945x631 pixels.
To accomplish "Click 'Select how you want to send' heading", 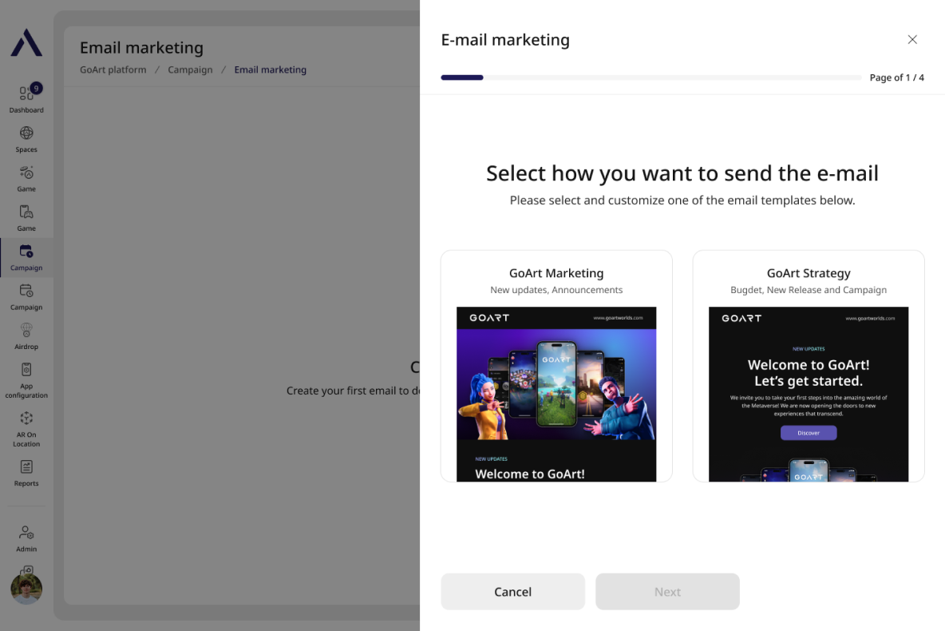I will click(682, 173).
